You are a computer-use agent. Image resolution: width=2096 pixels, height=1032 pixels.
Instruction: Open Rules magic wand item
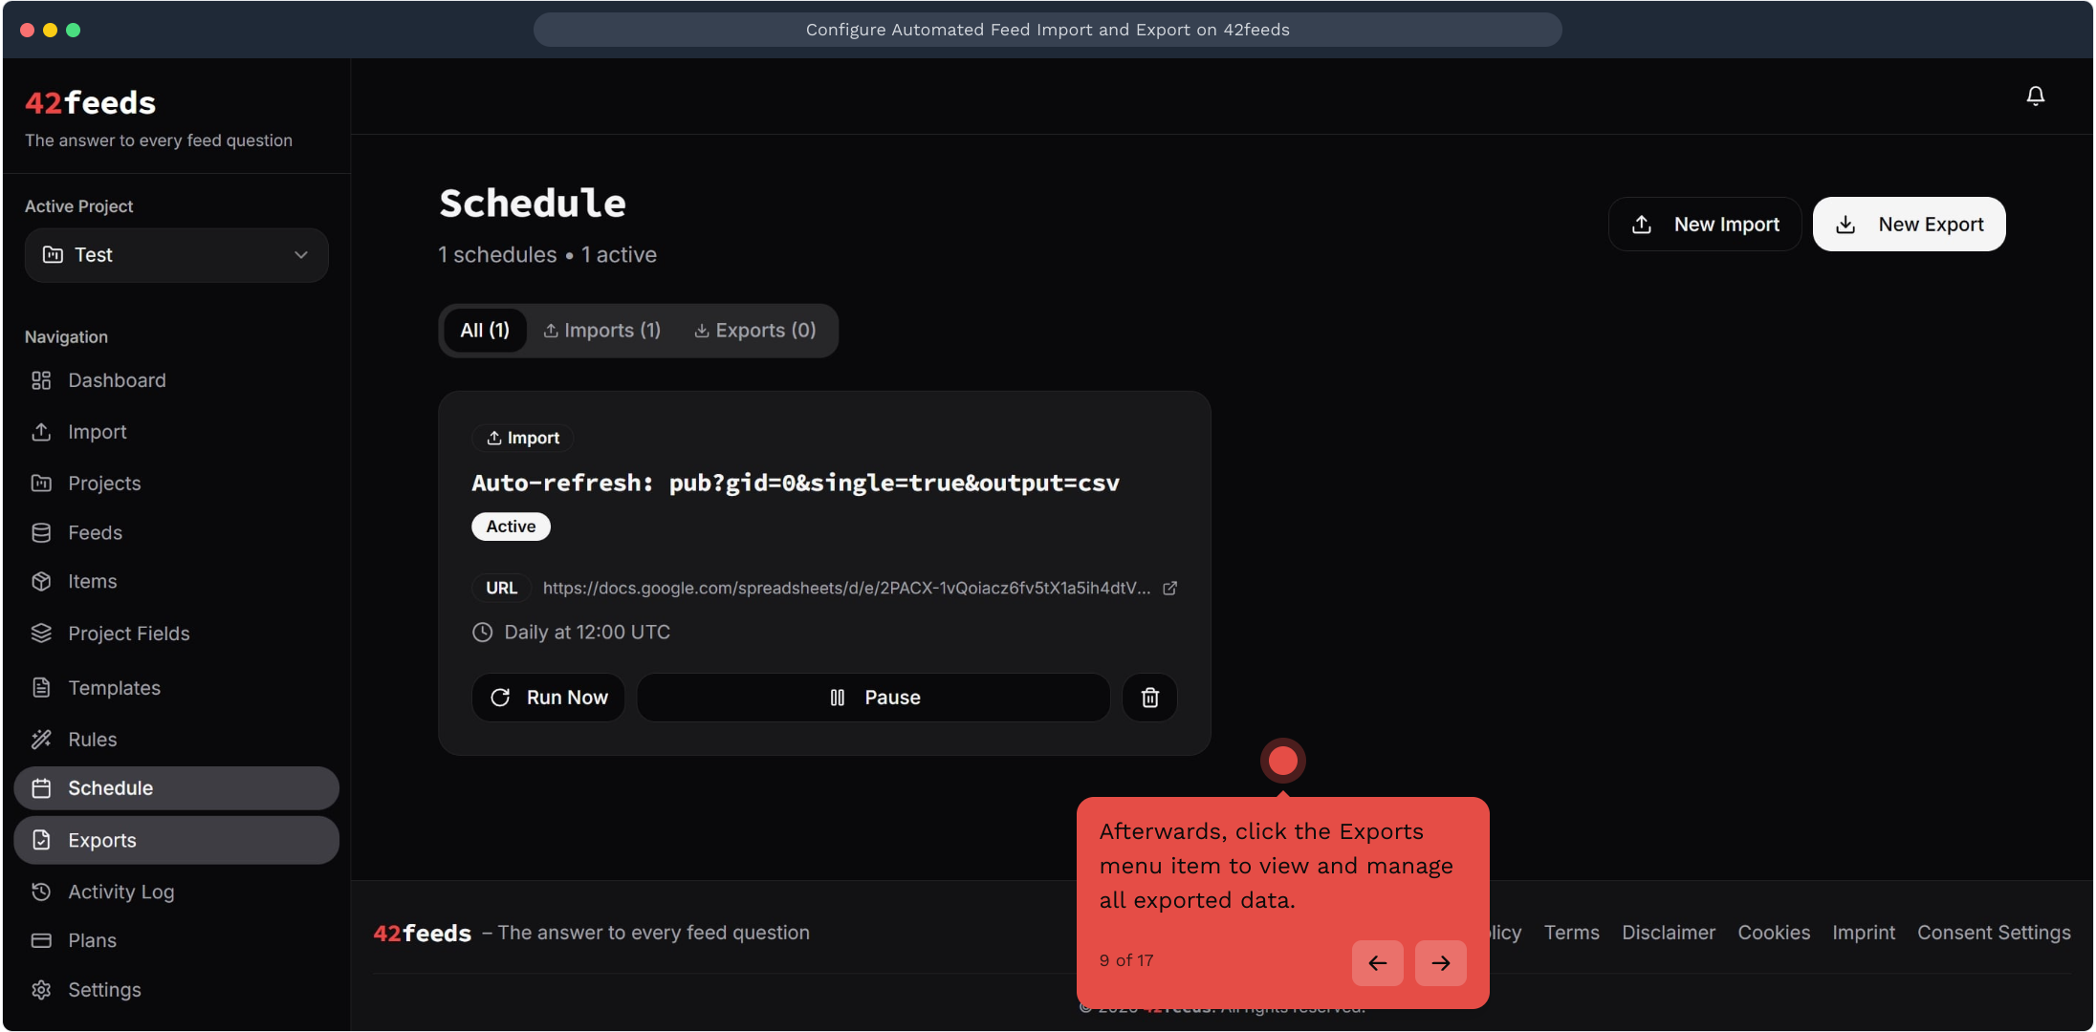(x=92, y=740)
